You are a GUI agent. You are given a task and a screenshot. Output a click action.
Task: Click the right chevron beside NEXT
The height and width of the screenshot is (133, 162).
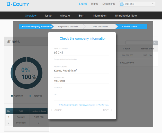[x=112, y=110]
